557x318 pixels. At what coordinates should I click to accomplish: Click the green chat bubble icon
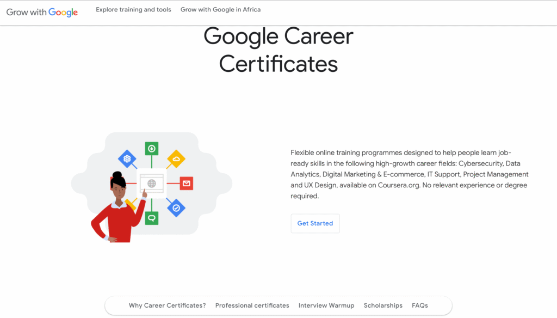click(152, 218)
